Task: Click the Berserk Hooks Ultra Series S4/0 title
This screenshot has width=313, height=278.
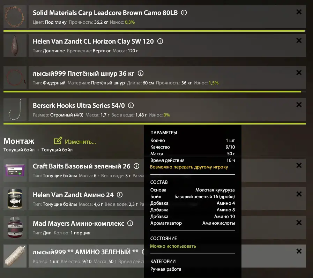Action: click(79, 105)
